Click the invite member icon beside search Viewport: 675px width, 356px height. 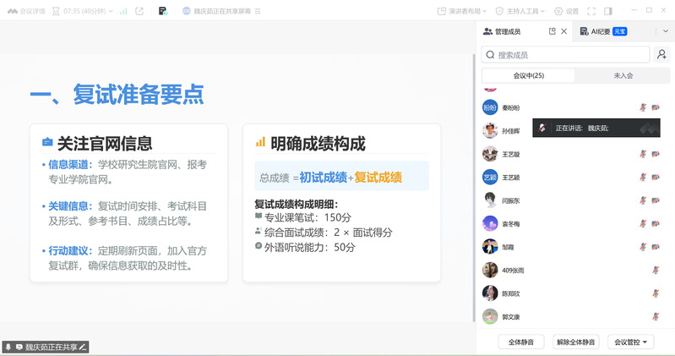pos(661,54)
